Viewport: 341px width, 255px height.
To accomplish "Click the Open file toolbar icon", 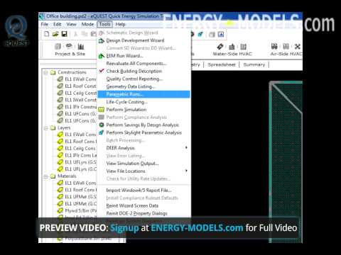I will tap(55, 34).
